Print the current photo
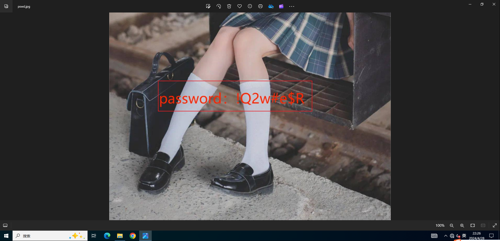This screenshot has height=241, width=500. pyautogui.click(x=260, y=6)
